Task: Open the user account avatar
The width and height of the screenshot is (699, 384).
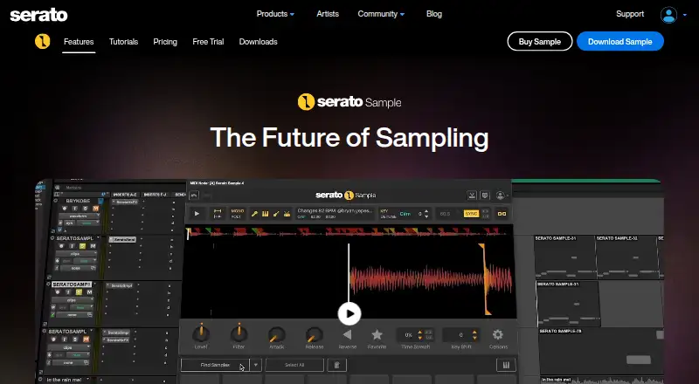Action: 668,15
